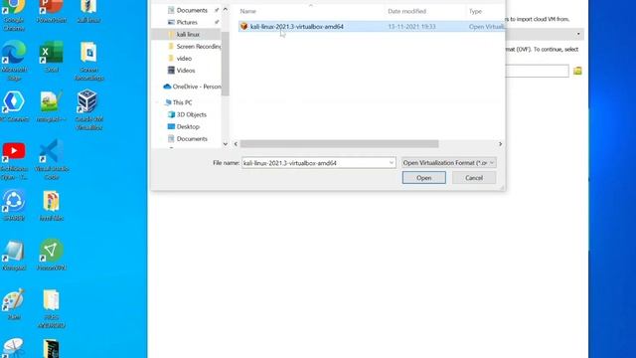Launch Excel from the desktop
Image resolution: width=636 pixels, height=358 pixels.
(x=51, y=56)
